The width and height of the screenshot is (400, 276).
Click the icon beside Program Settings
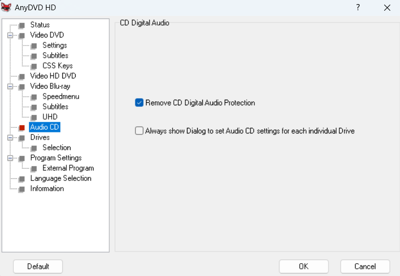point(22,158)
